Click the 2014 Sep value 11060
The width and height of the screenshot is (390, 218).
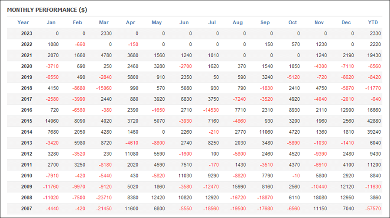click(x=266, y=132)
